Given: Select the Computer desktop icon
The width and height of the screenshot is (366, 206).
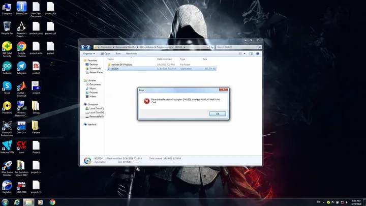Looking at the screenshot, I should [x=7, y=9].
